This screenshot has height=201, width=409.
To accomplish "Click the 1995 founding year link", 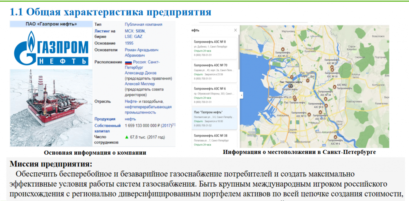I will (129, 43).
